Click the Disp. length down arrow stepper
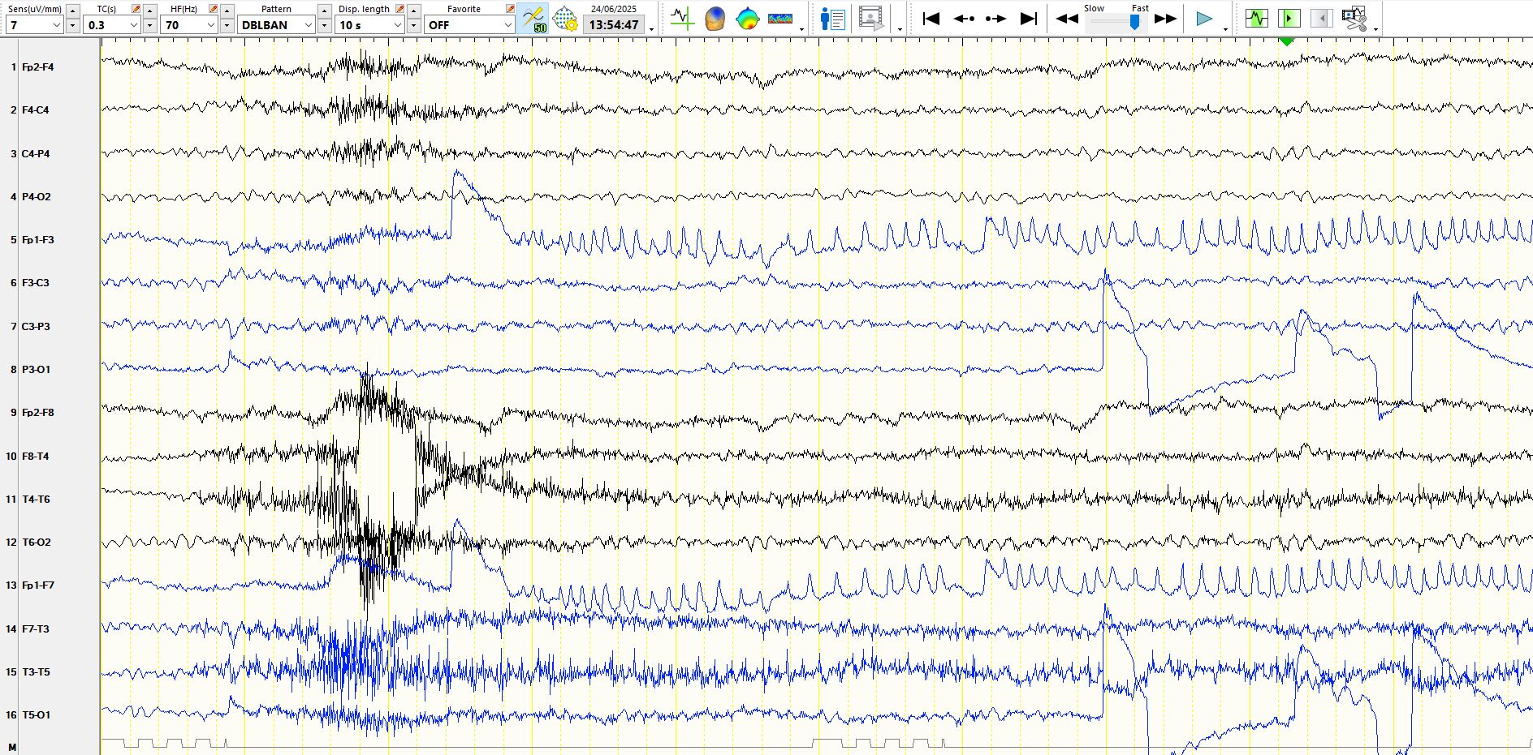 click(413, 26)
